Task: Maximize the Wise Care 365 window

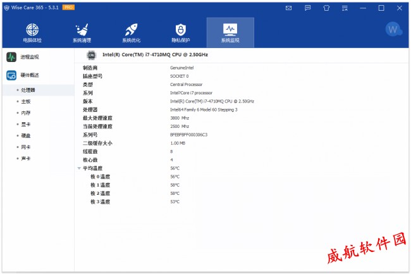Action: coord(381,8)
